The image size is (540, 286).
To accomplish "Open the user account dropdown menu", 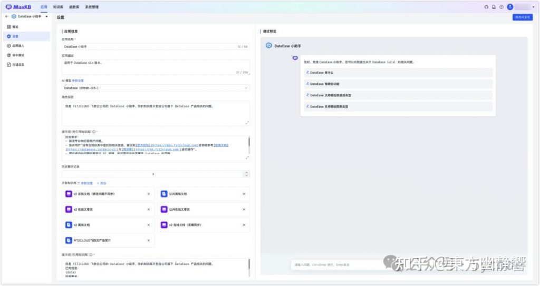I will pyautogui.click(x=533, y=7).
